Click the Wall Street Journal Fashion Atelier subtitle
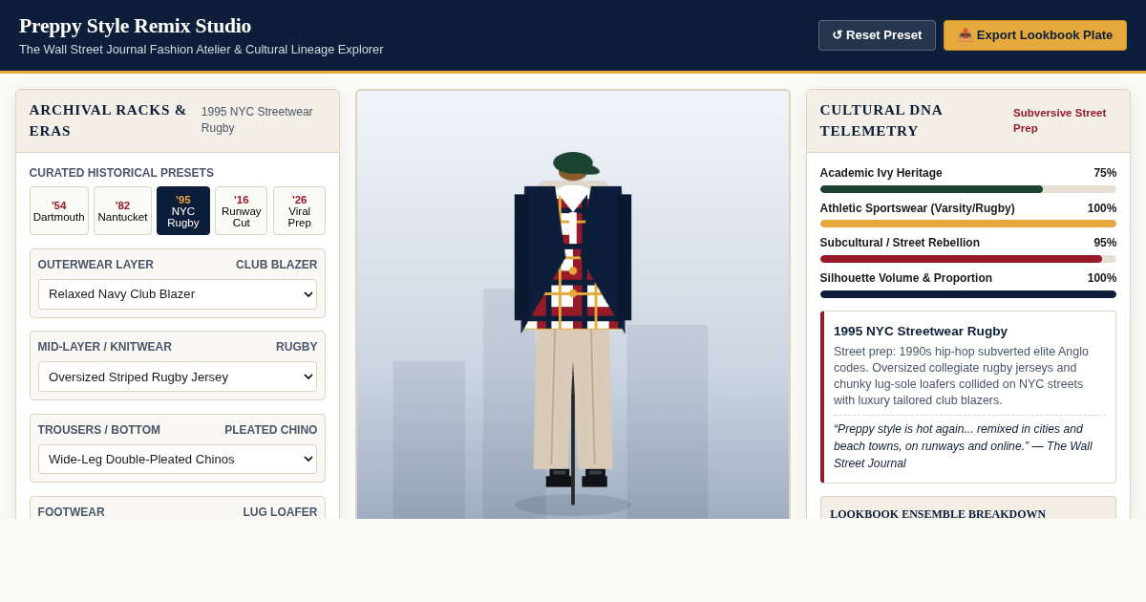This screenshot has height=602, width=1146. tap(202, 49)
